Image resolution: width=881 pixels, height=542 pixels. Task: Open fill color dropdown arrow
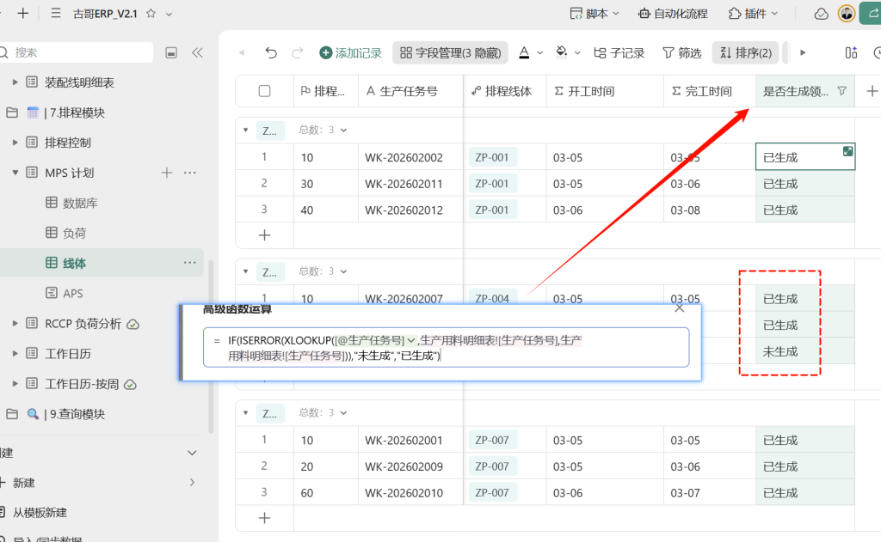click(577, 52)
